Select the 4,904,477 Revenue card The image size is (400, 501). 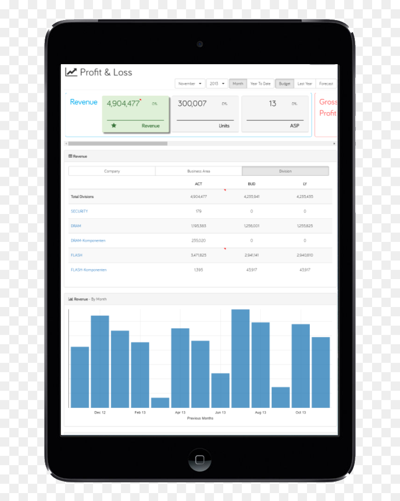tap(135, 114)
